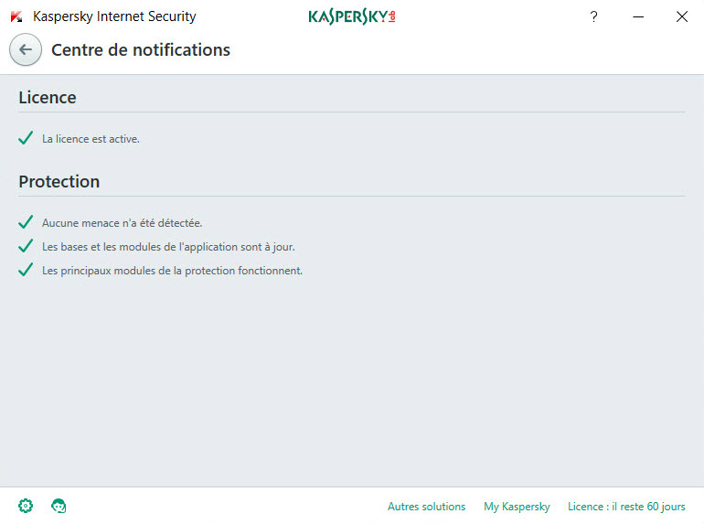704x524 pixels.
Task: Click the Kaspersky Lab logo
Action: [x=352, y=16]
